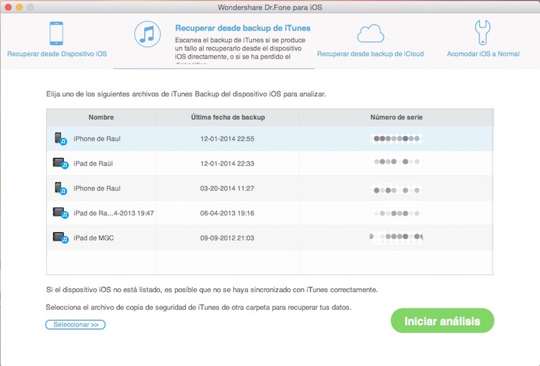The image size is (540, 366).
Task: Click the Número de serie column header
Action: coord(396,117)
